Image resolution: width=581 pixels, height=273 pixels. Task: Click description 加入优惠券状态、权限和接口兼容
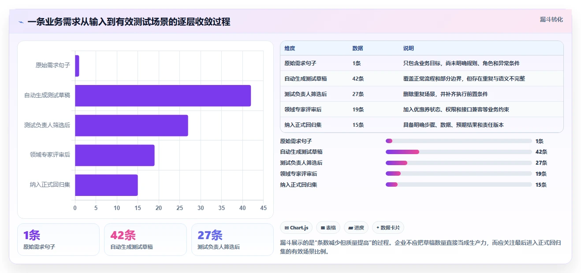[x=456, y=110]
